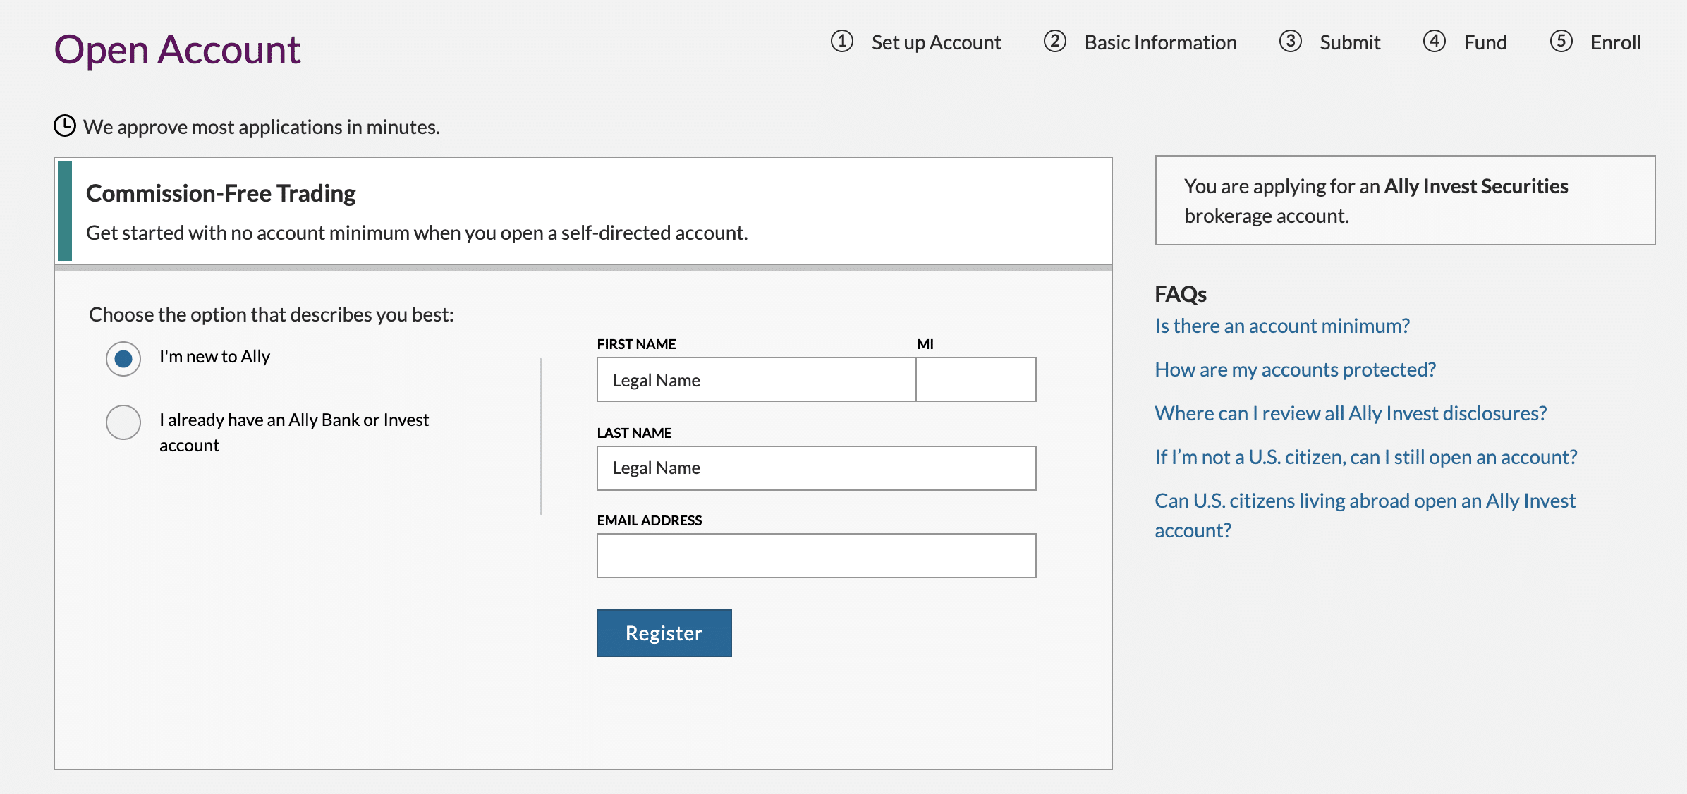1687x794 pixels.
Task: Focus the First Name input field
Action: pos(756,379)
